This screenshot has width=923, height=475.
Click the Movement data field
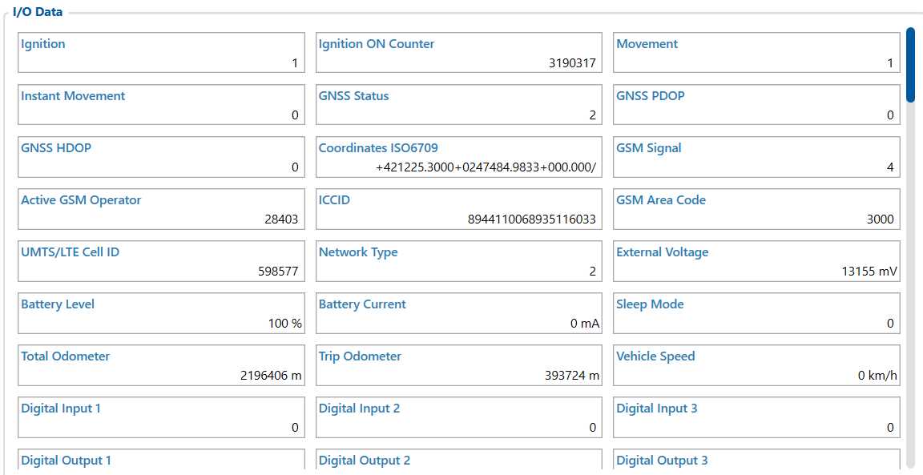[756, 53]
